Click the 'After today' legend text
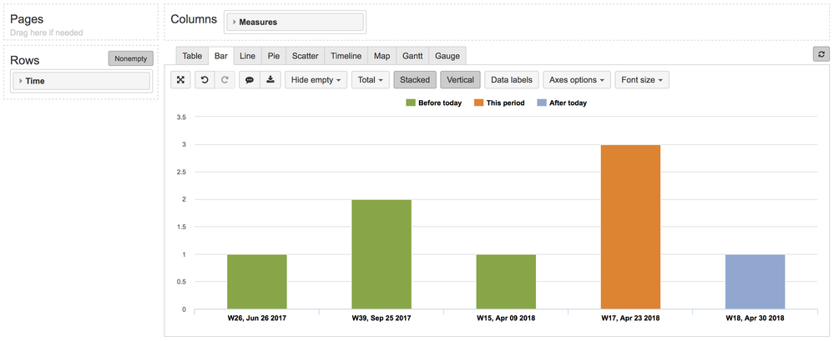 click(x=568, y=103)
